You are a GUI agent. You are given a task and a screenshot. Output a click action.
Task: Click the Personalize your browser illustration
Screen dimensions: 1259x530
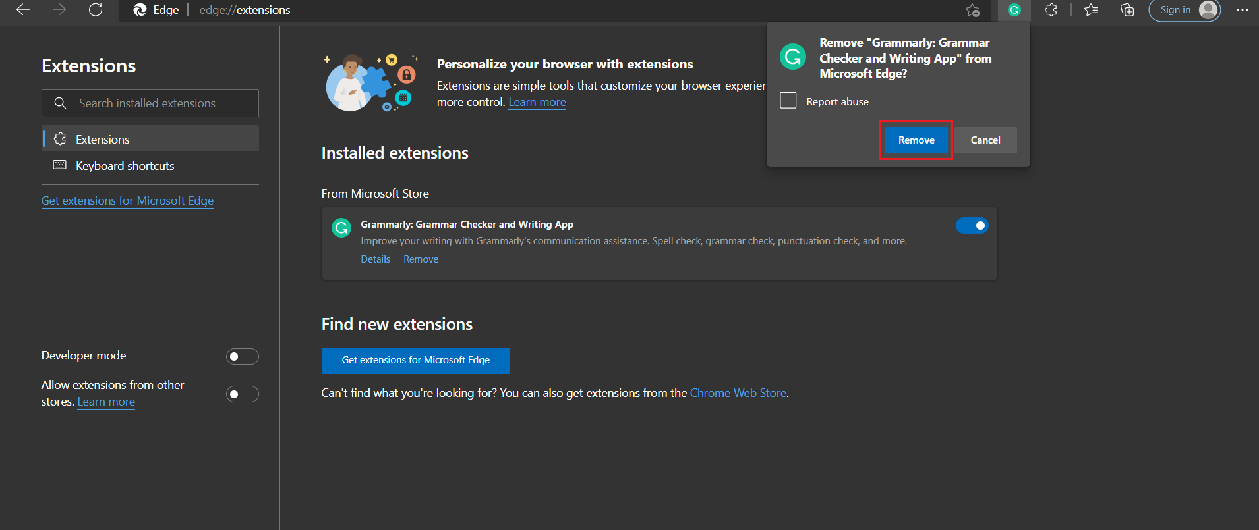372,82
